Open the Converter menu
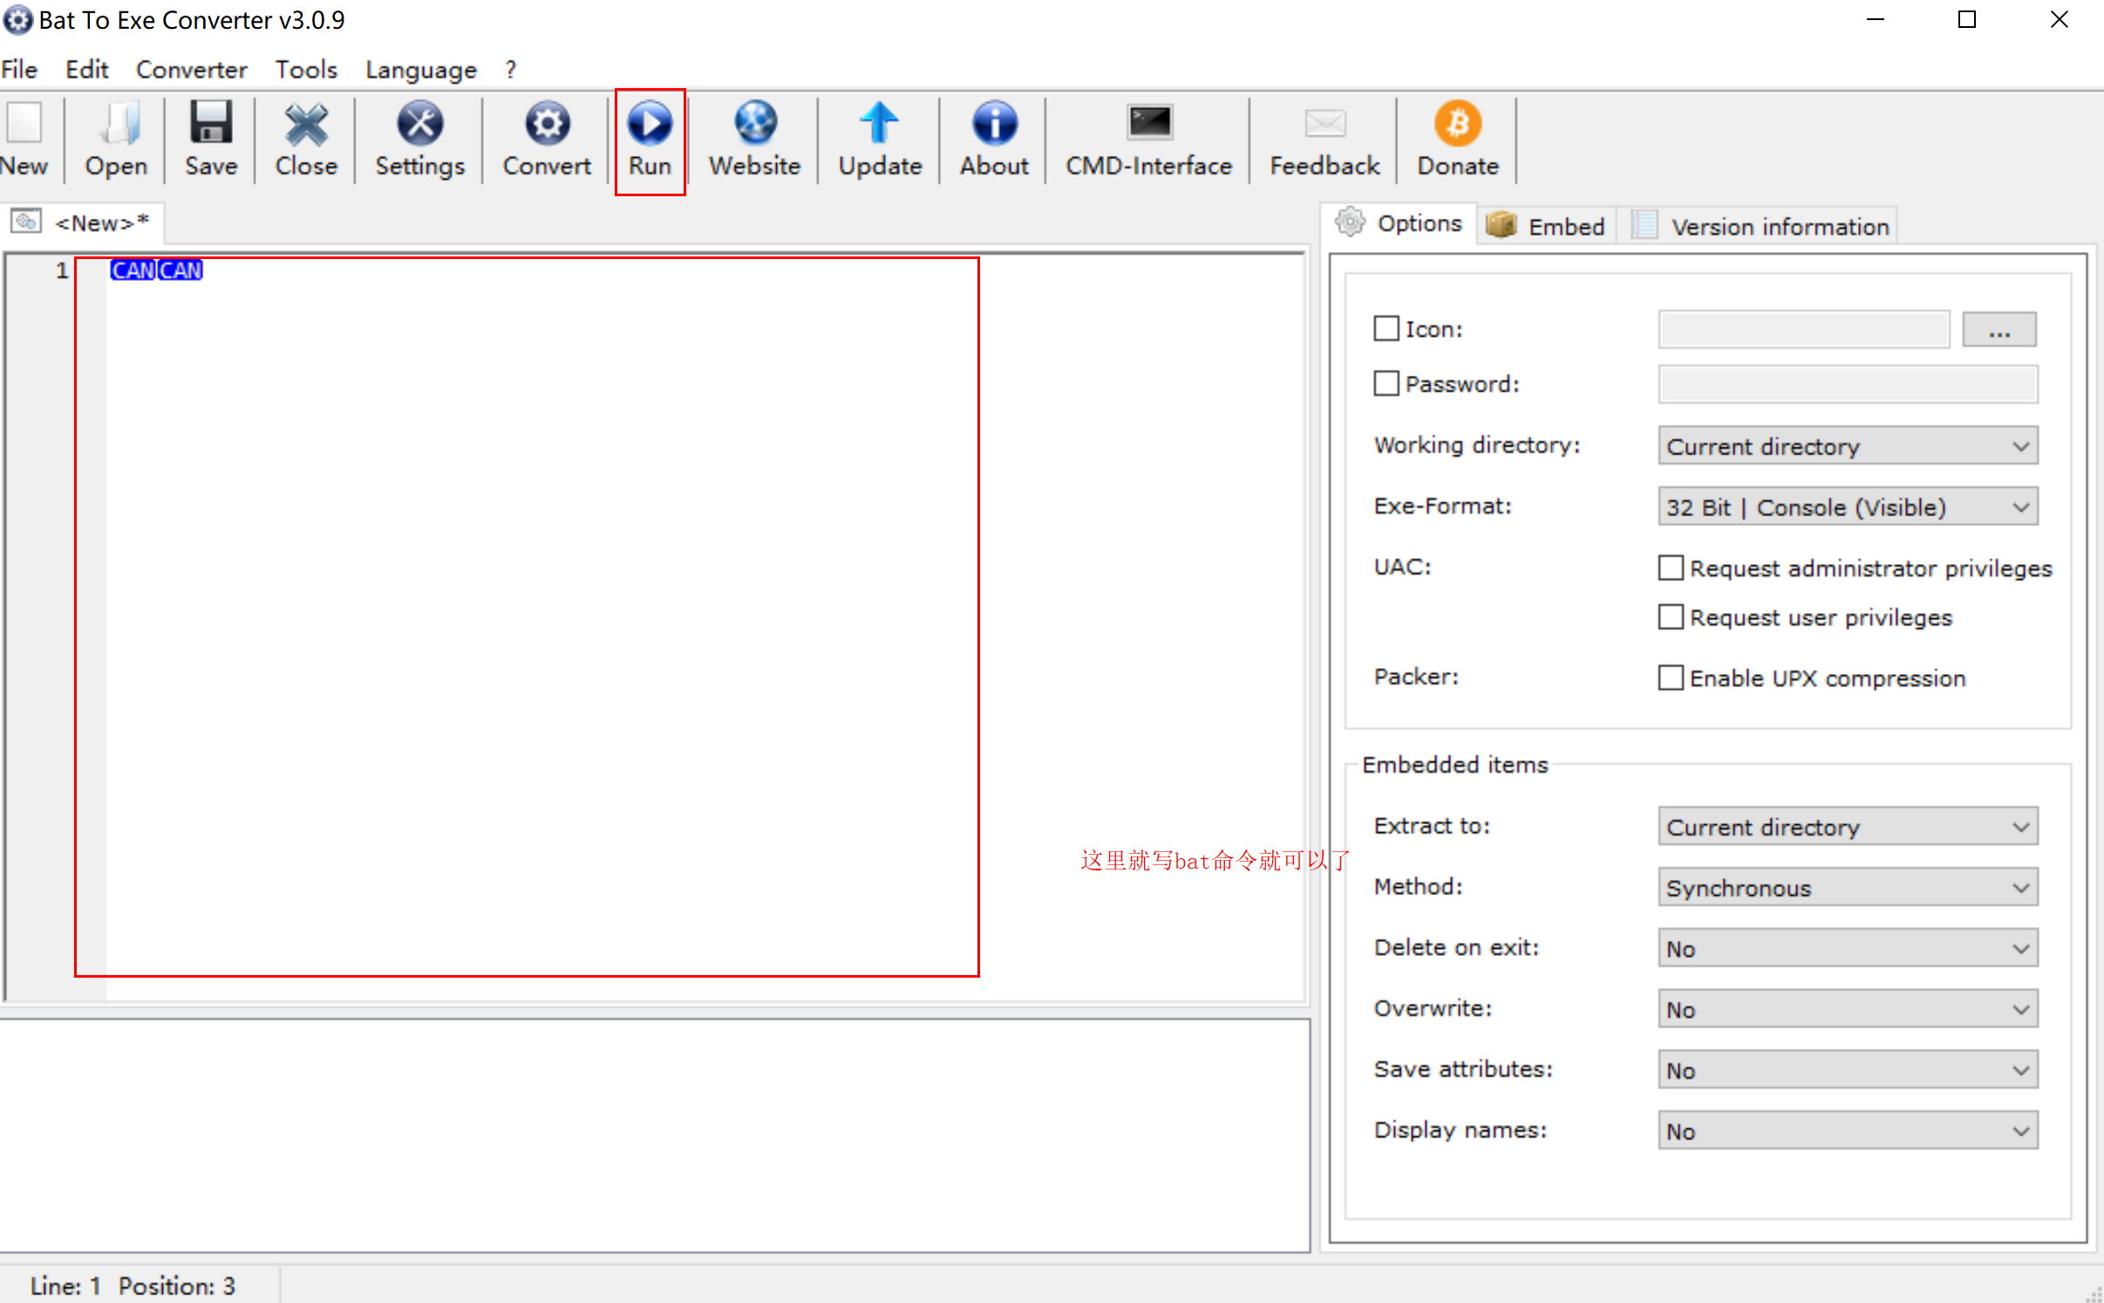The image size is (2104, 1303). click(191, 70)
